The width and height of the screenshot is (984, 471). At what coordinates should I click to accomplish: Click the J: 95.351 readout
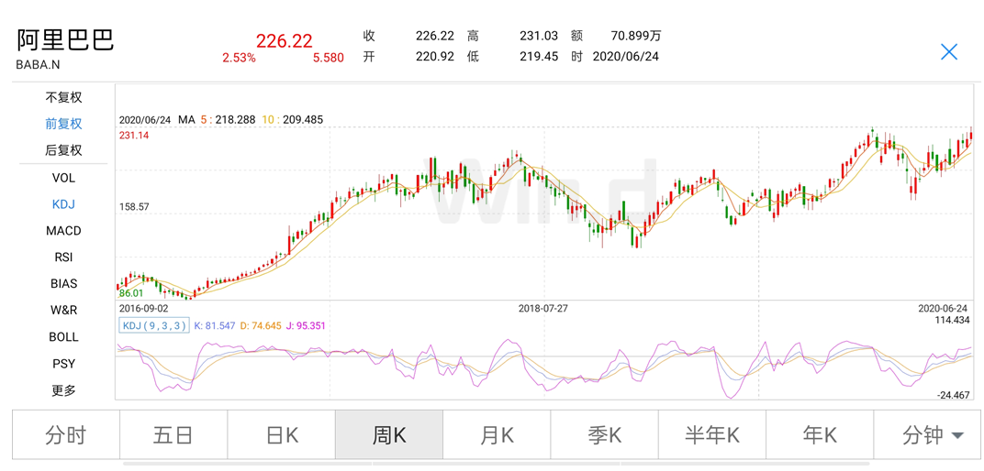306,325
